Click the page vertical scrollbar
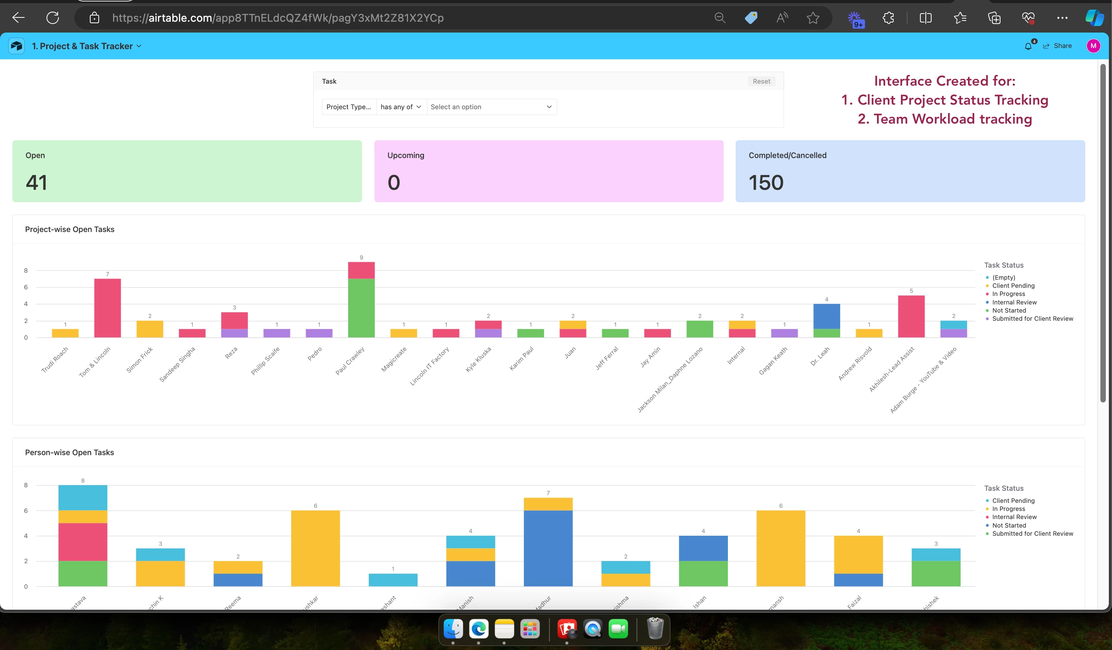Screen dimensions: 1112x650 pyautogui.click(x=1103, y=233)
